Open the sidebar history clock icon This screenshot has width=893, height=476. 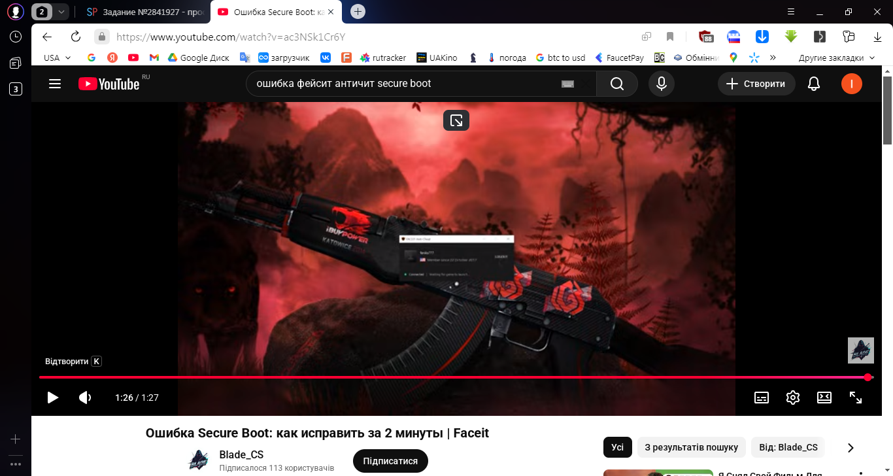tap(16, 37)
